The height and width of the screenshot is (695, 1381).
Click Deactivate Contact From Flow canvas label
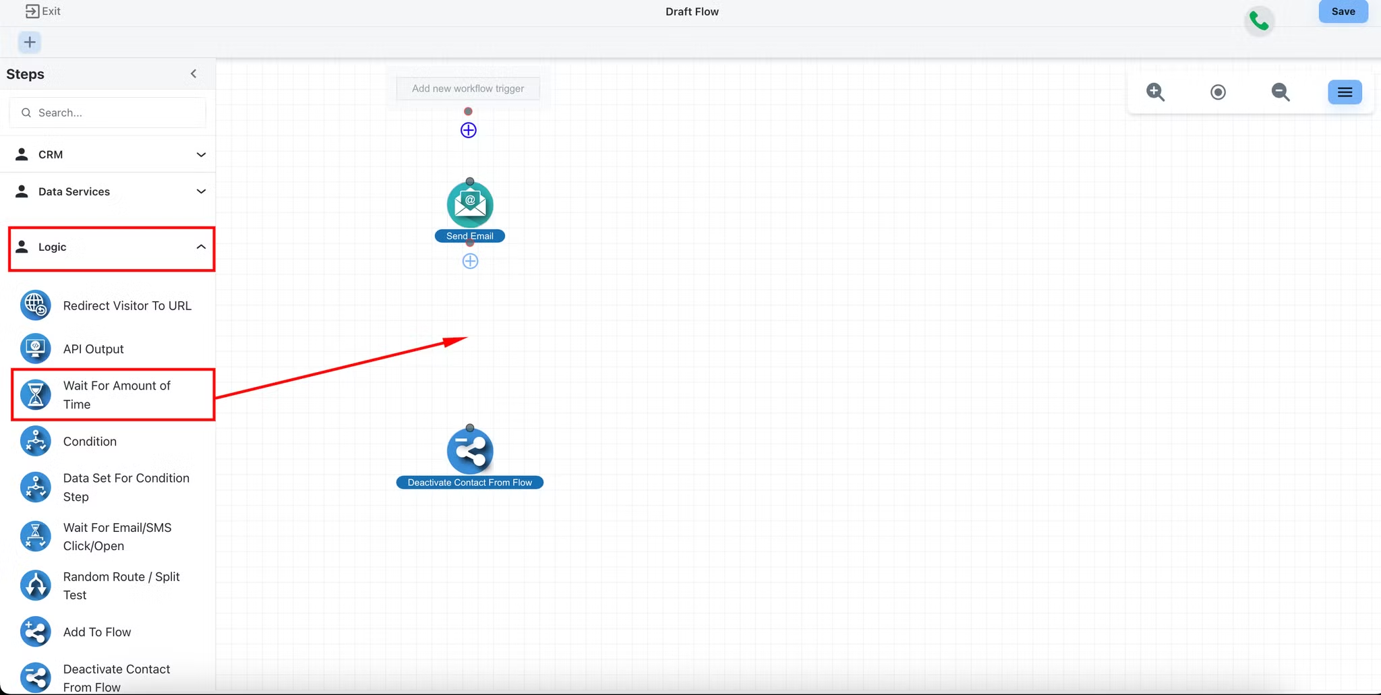(470, 483)
